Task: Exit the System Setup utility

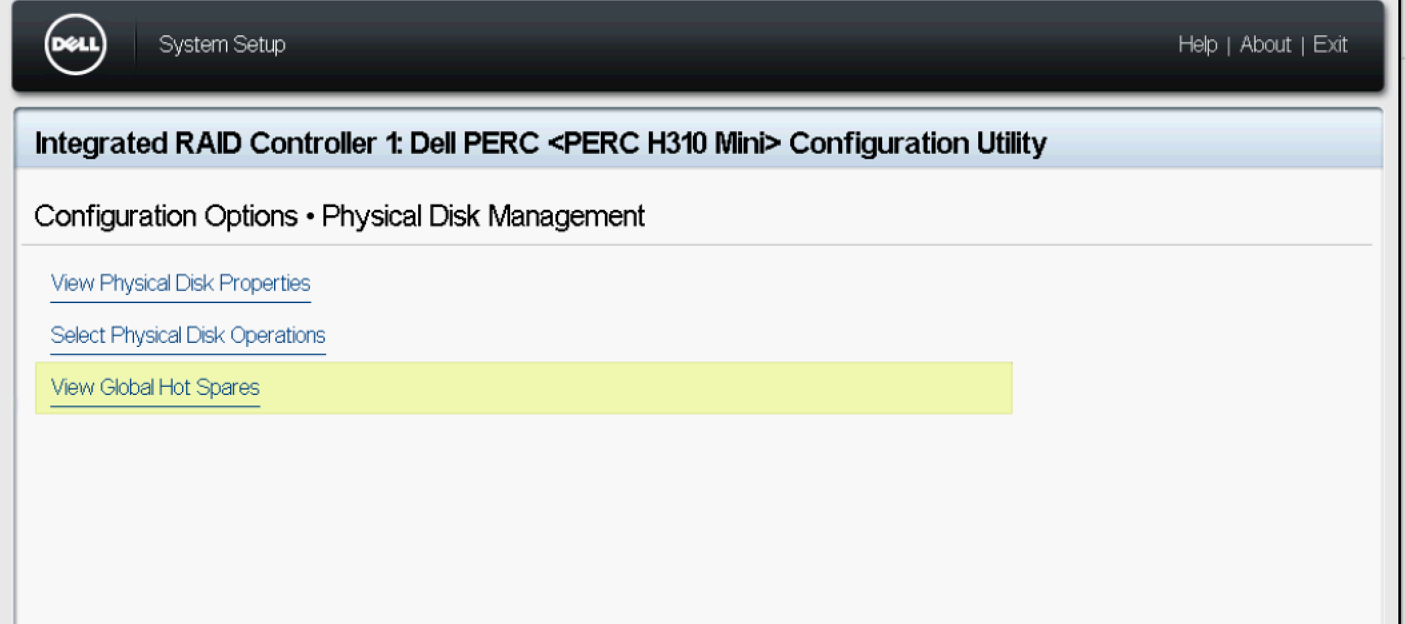Action: 1330,45
